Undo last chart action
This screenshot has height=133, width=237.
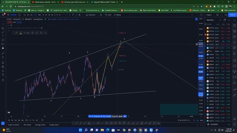tap(192, 15)
